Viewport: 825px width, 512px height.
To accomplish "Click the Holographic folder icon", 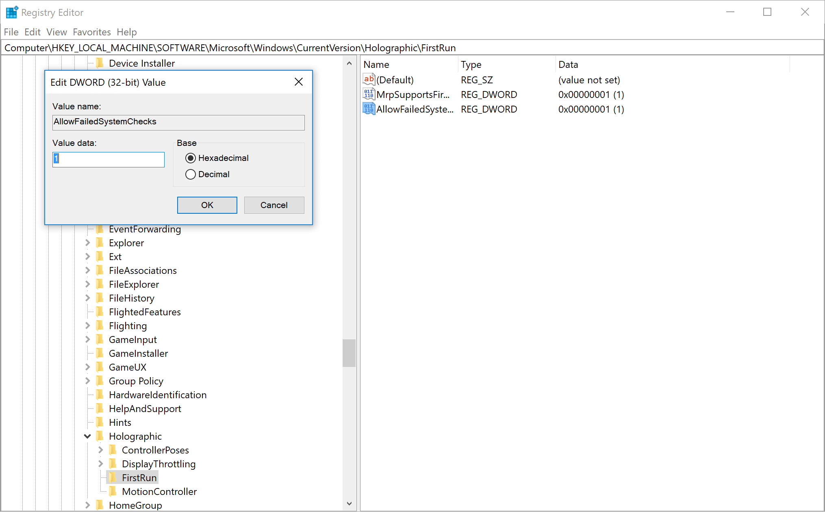I will pos(100,436).
